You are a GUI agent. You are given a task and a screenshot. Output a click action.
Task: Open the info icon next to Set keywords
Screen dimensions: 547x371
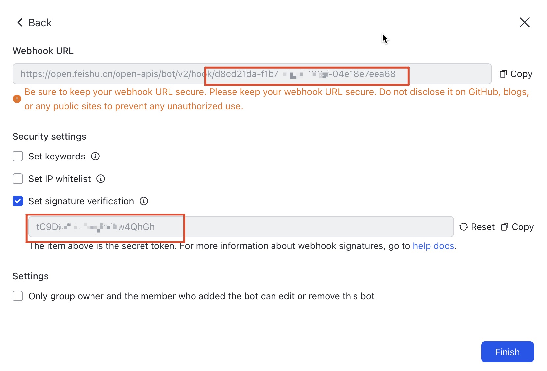[95, 156]
